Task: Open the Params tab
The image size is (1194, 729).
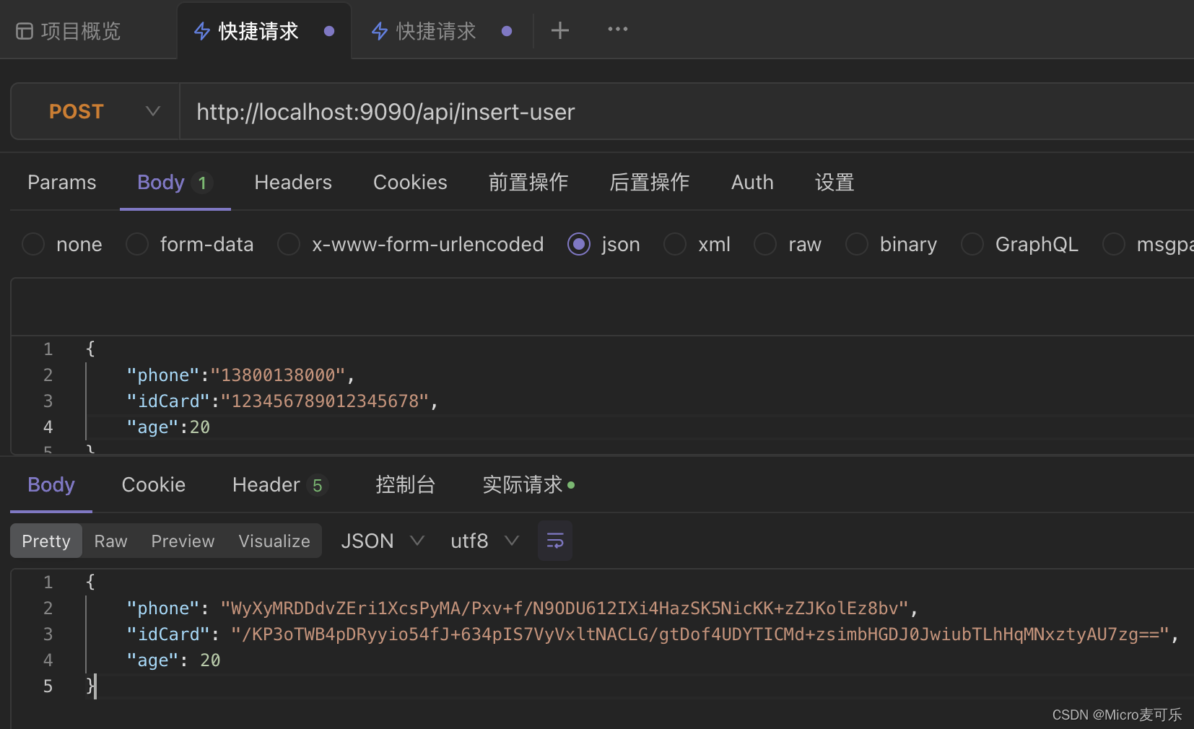Action: [x=62, y=183]
